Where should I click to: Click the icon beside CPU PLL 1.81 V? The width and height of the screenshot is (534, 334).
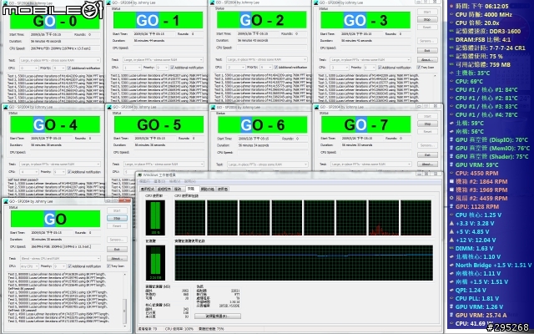point(451,298)
